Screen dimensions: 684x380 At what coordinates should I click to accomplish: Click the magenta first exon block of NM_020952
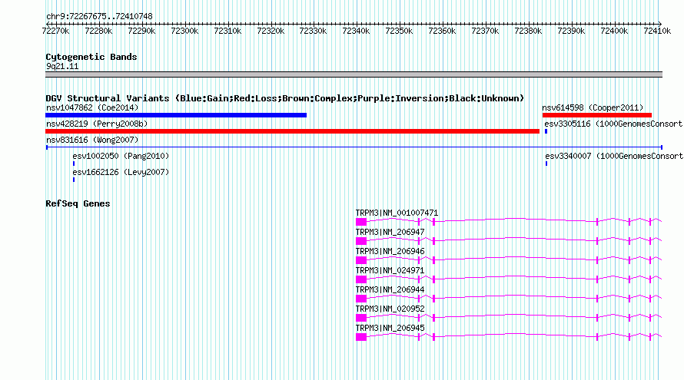pos(360,318)
